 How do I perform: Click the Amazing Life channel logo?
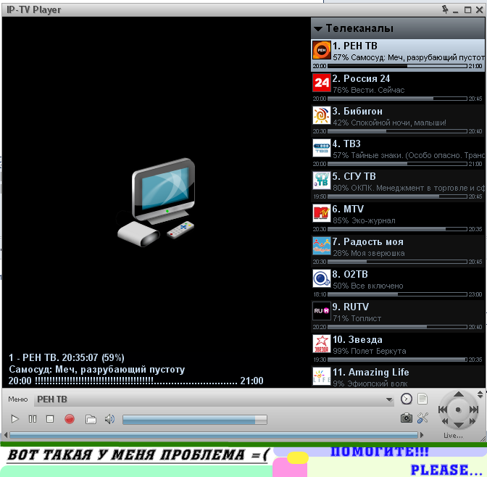pyautogui.click(x=322, y=376)
